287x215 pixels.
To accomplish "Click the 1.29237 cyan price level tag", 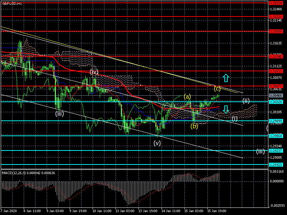I will (276, 150).
